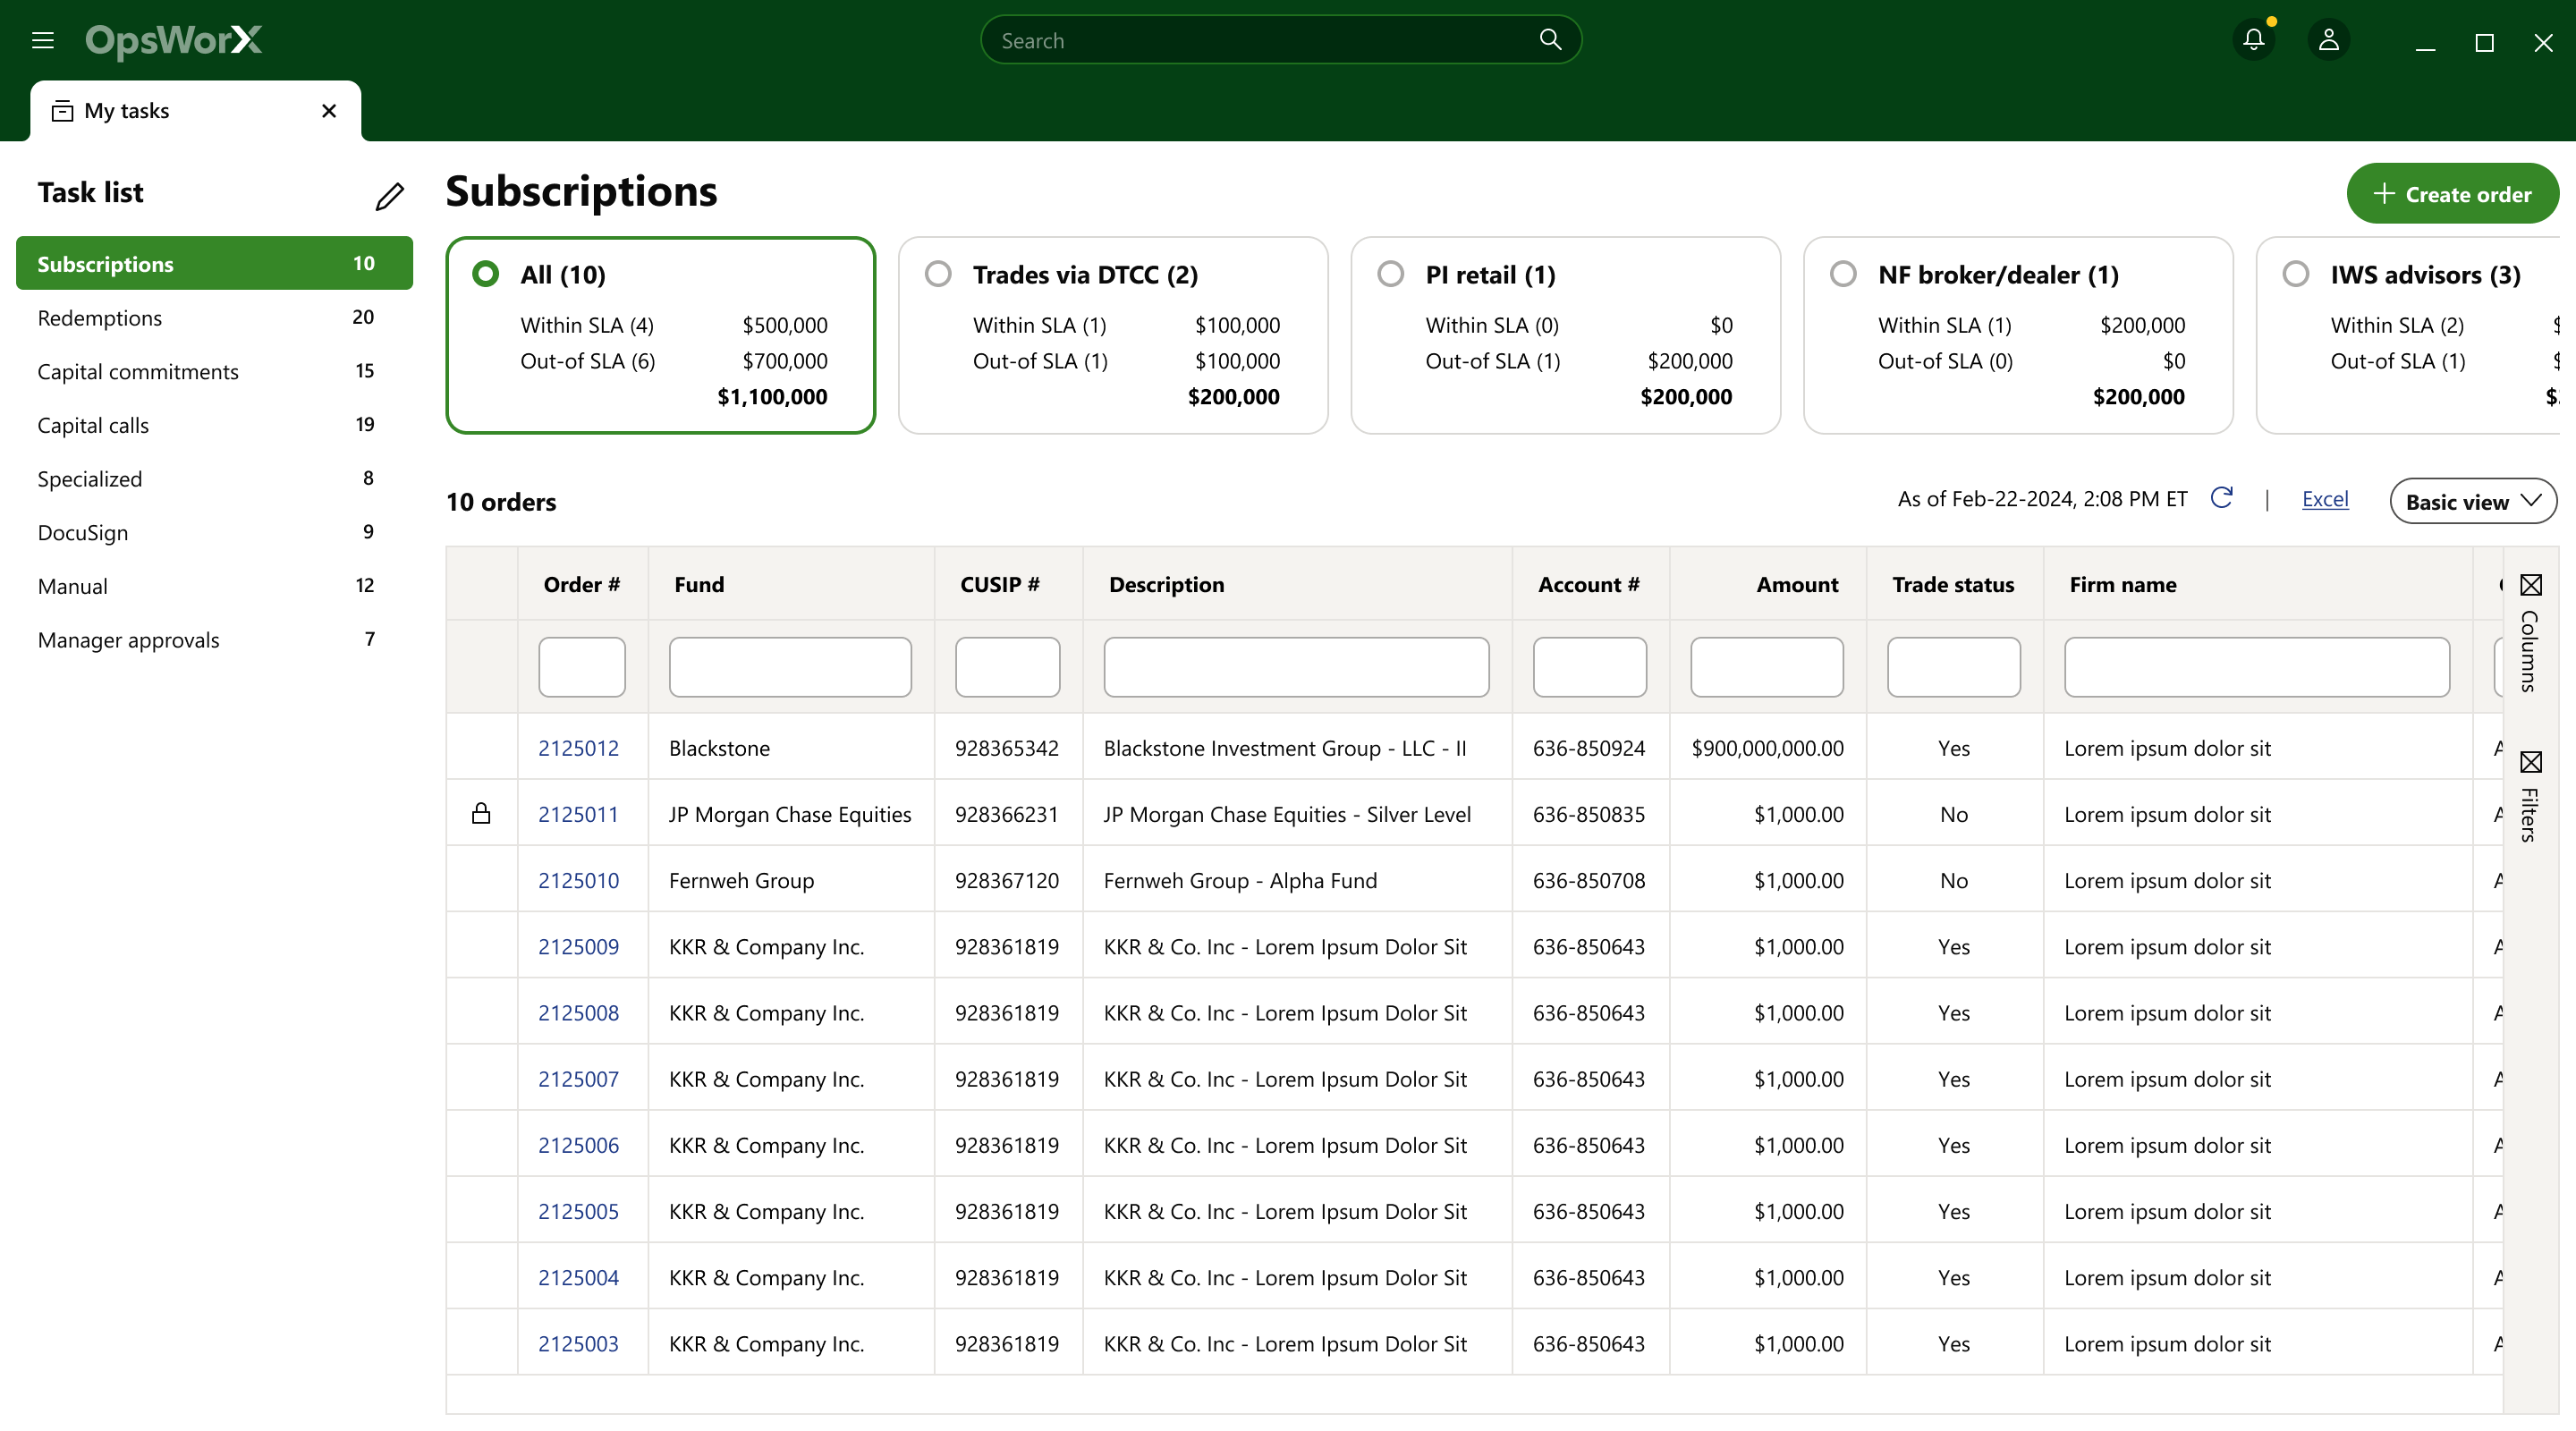Viewport: 2576px width, 1431px height.
Task: Open the Filters side panel
Action: tap(2530, 796)
